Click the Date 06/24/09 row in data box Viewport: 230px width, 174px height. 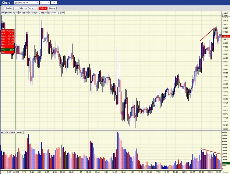coord(8,31)
